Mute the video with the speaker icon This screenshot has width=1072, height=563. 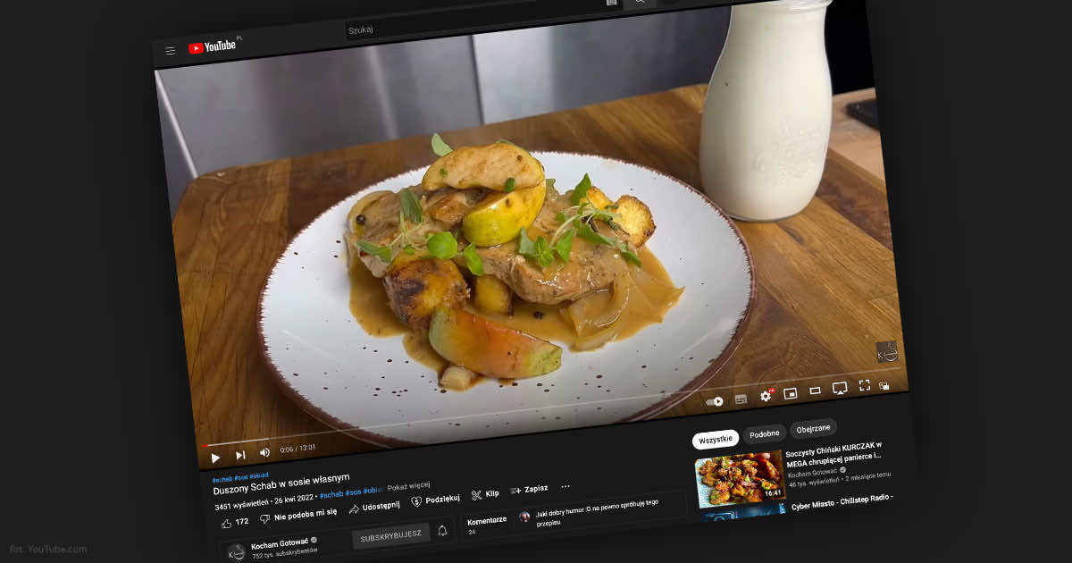click(264, 452)
